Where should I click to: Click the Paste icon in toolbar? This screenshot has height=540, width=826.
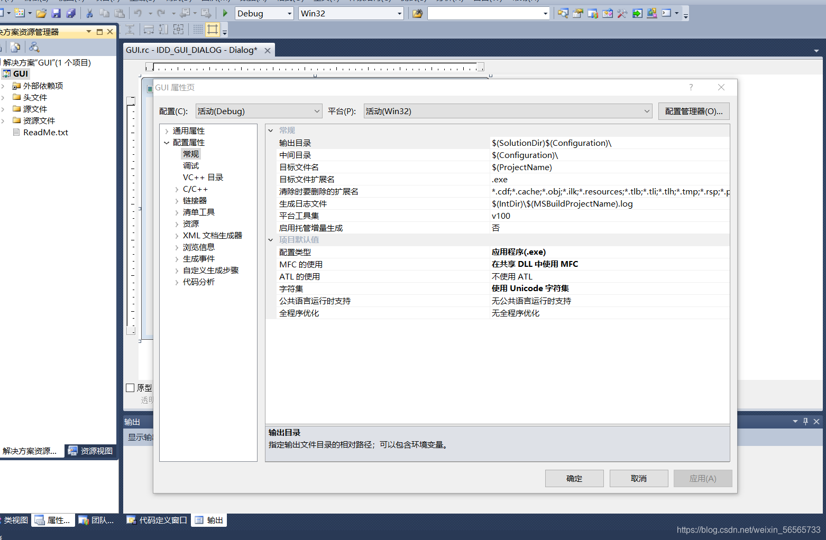point(120,13)
